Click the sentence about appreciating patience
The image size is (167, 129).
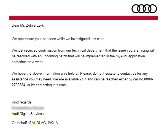point(58,39)
